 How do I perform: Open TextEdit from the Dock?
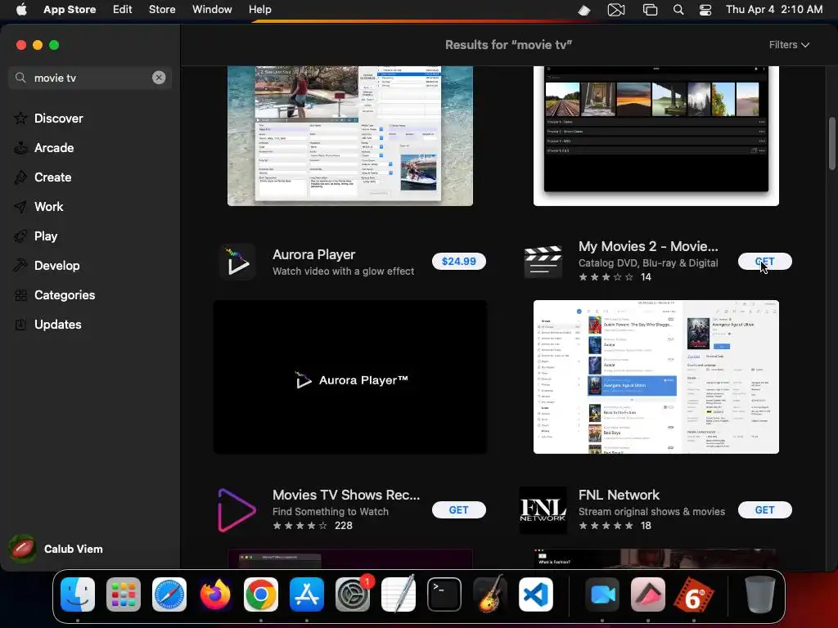399,594
